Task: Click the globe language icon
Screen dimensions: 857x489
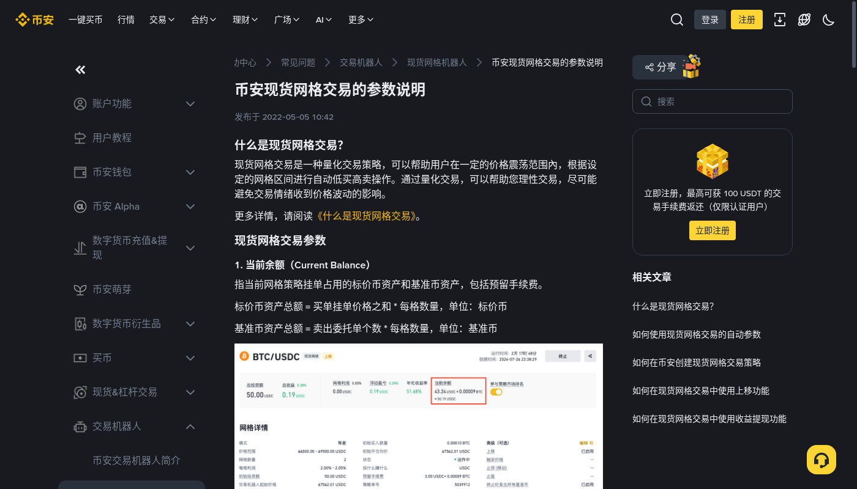Action: tap(804, 20)
